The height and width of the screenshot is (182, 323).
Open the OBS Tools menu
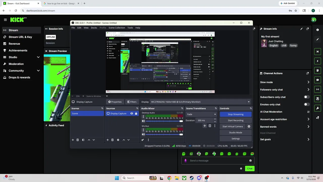pos(130,28)
